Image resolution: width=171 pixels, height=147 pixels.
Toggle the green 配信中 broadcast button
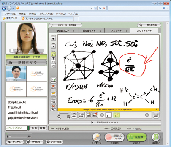point(136,137)
